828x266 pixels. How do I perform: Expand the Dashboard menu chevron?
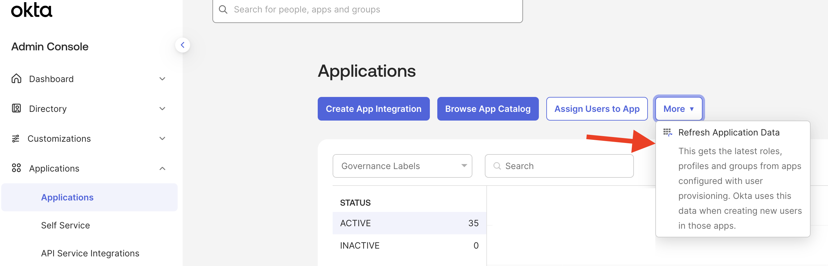[x=162, y=79]
